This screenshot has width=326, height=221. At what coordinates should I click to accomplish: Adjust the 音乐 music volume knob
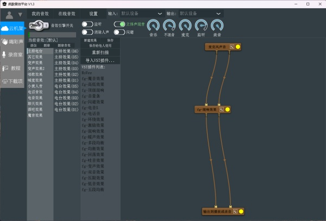pos(154,25)
